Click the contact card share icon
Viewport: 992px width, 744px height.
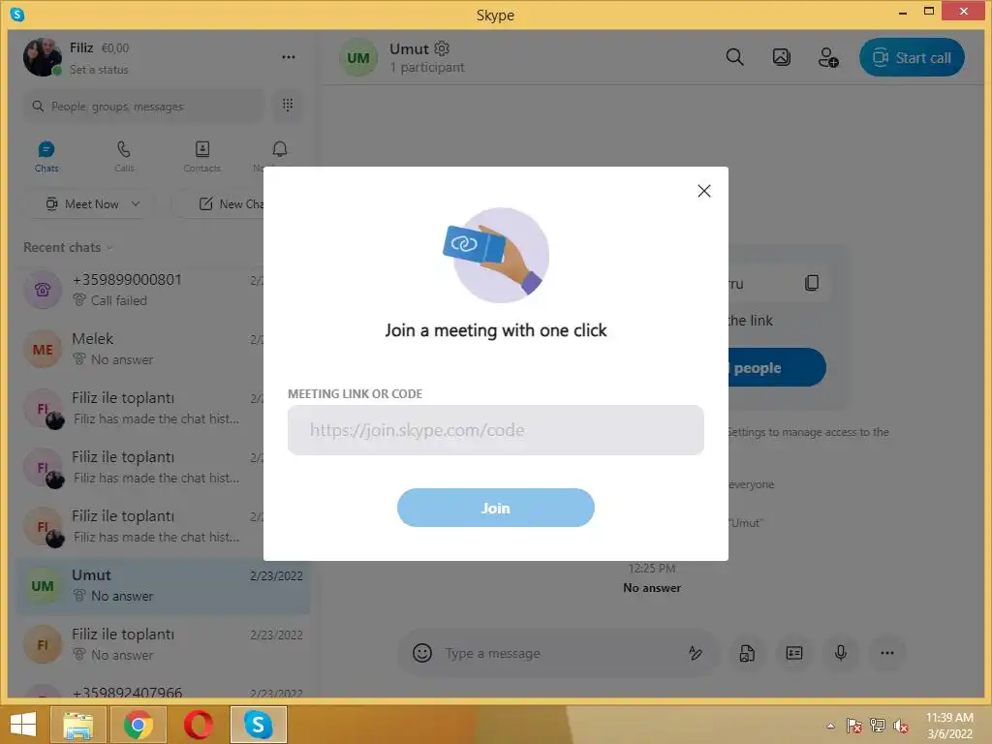tap(794, 652)
